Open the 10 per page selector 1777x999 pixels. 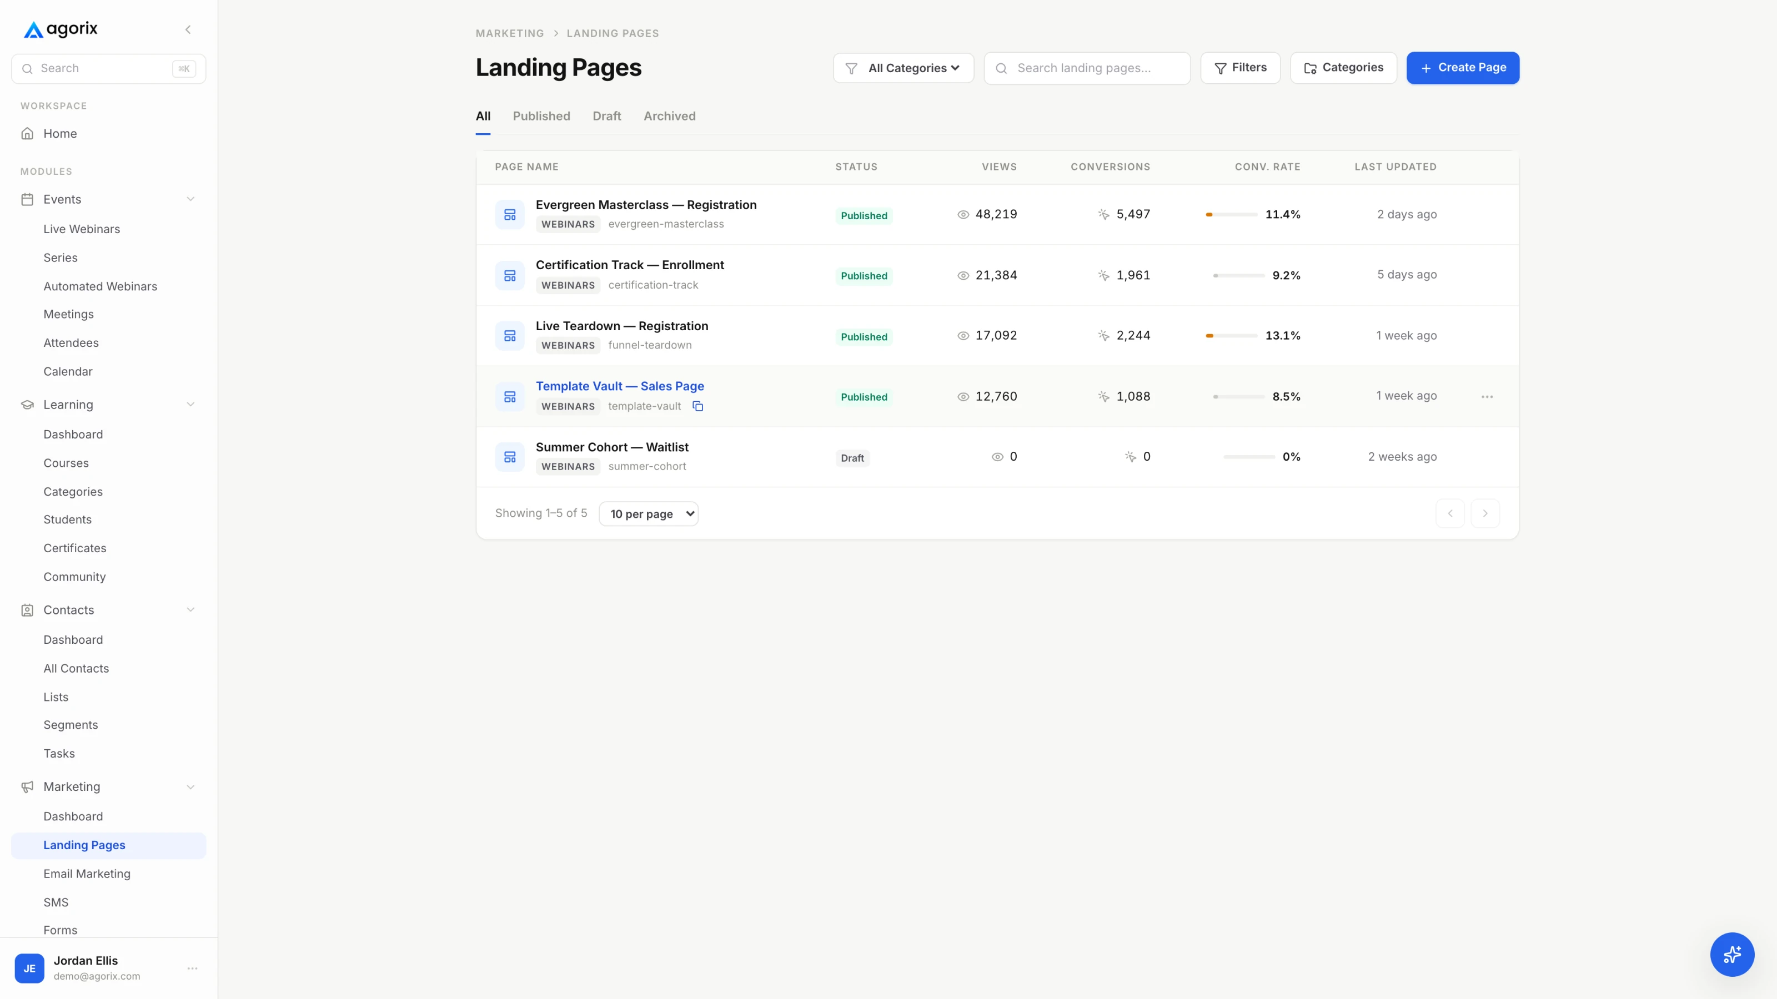coord(649,513)
